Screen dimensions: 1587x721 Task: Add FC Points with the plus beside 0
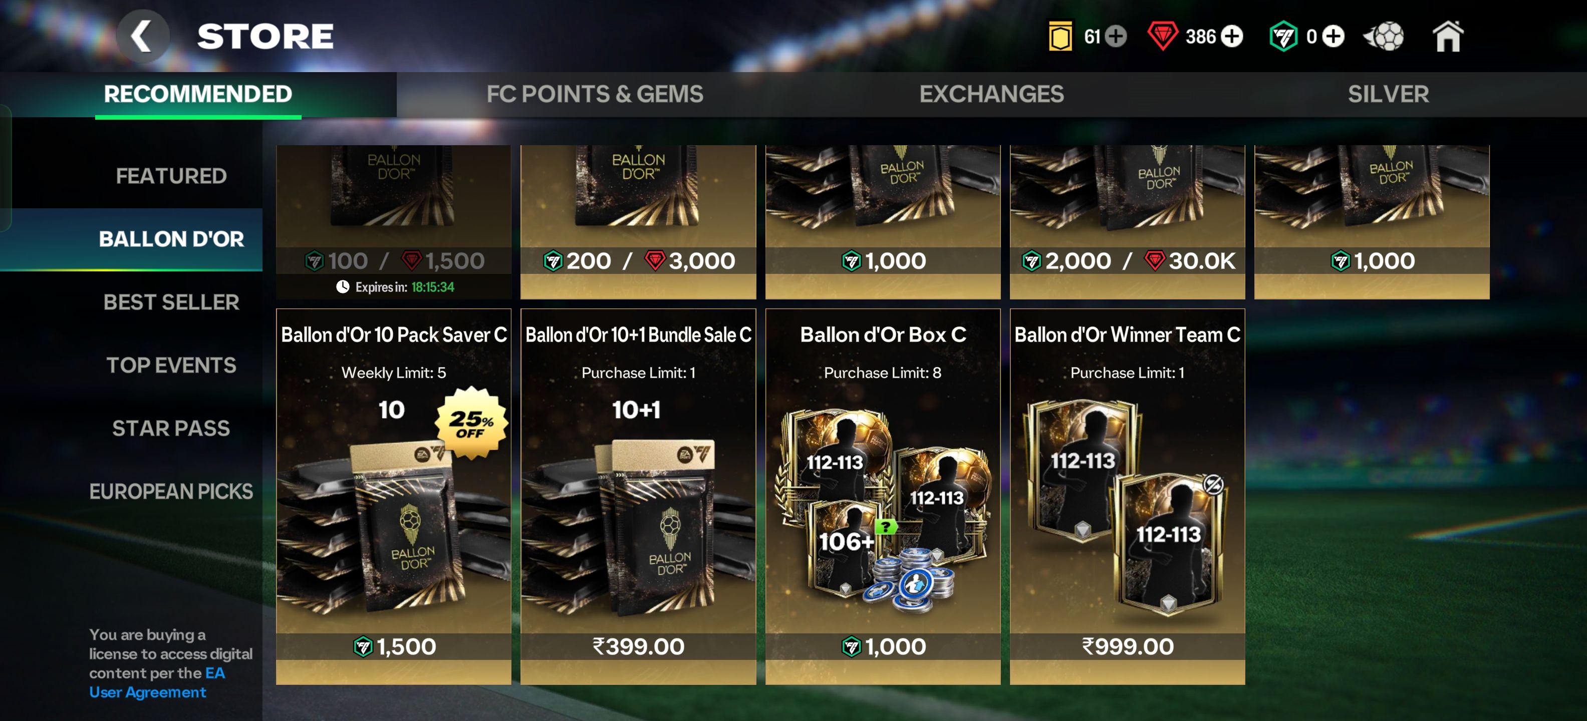[1333, 37]
